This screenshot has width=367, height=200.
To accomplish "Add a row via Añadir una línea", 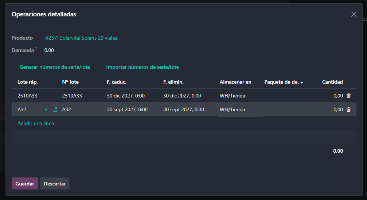I will point(36,123).
